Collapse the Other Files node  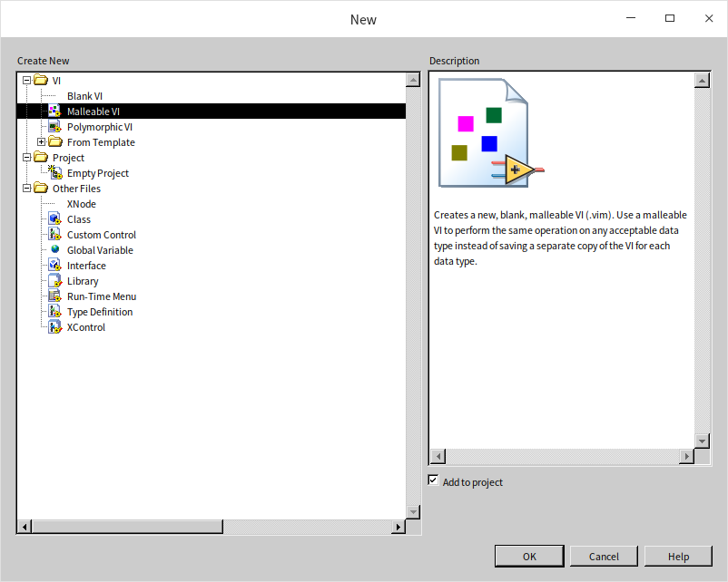tap(27, 189)
